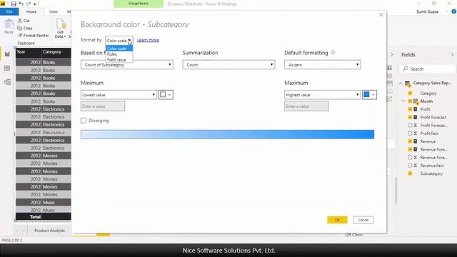This screenshot has height=257, width=457.
Task: Click the Help question mark icon near Sumit Gupta
Action: pyautogui.click(x=454, y=11)
